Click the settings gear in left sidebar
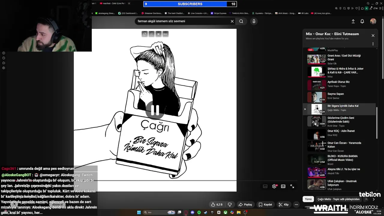The width and height of the screenshot is (384, 216). [4, 68]
